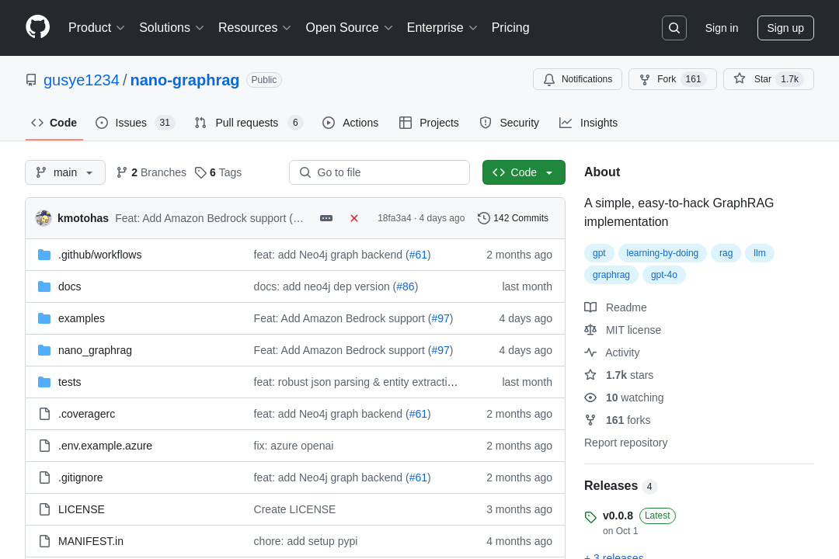The image size is (839, 559).
Task: Click the MANIFEST.in file icon
Action: point(44,541)
